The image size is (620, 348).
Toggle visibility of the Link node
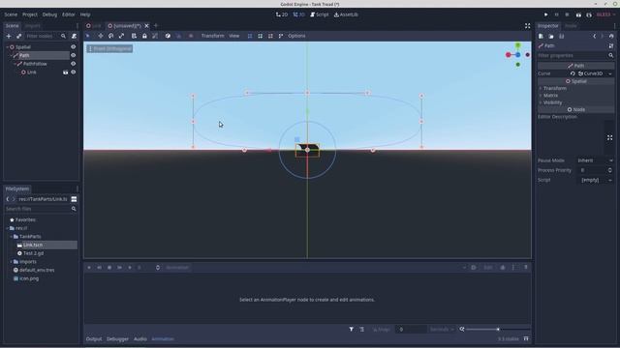[x=74, y=72]
